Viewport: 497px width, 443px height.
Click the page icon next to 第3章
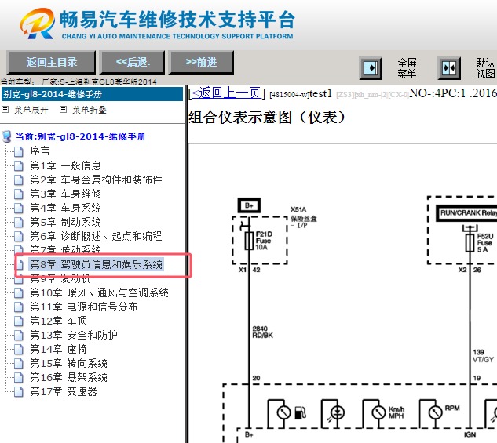[19, 194]
